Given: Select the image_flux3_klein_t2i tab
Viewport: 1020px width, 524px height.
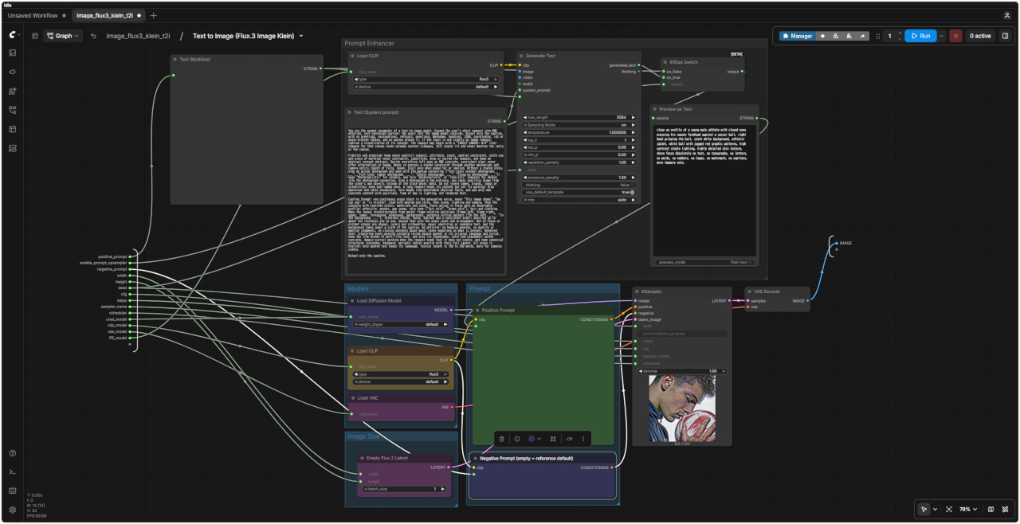Looking at the screenshot, I should pos(104,15).
